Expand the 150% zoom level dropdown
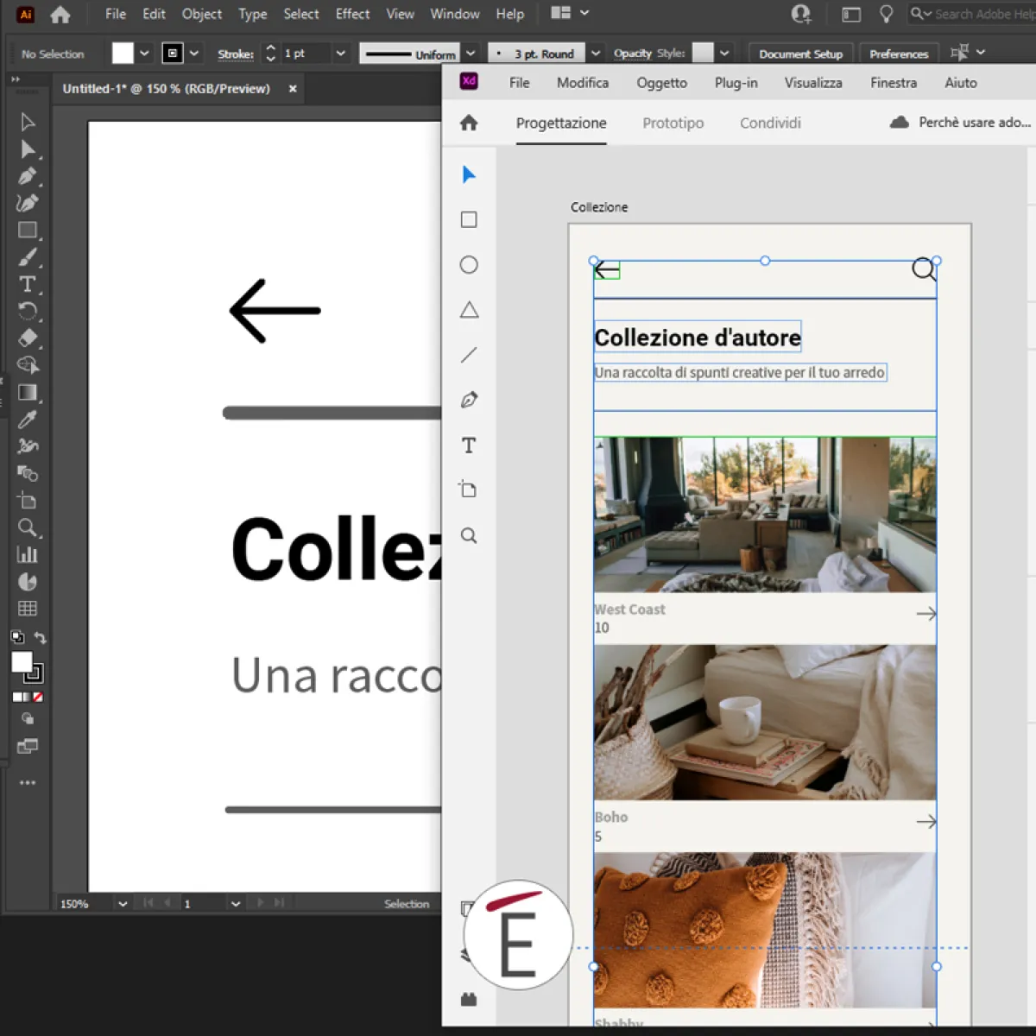This screenshot has width=1036, height=1036. pyautogui.click(x=123, y=904)
